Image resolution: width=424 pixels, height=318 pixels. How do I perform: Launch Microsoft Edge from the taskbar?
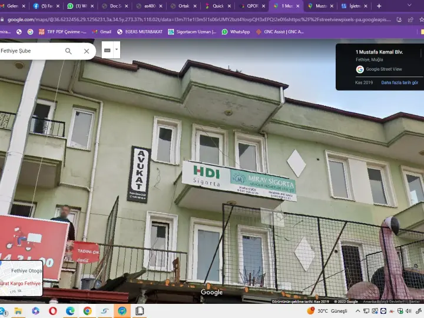[x=70, y=311]
